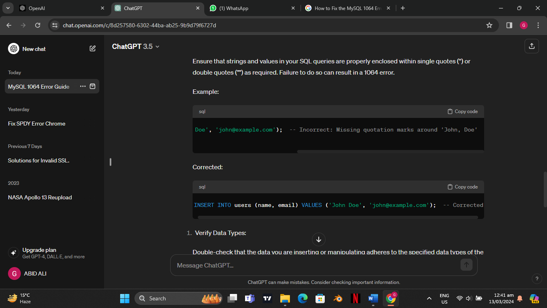Jump to latest with scroll-down button

click(318, 239)
